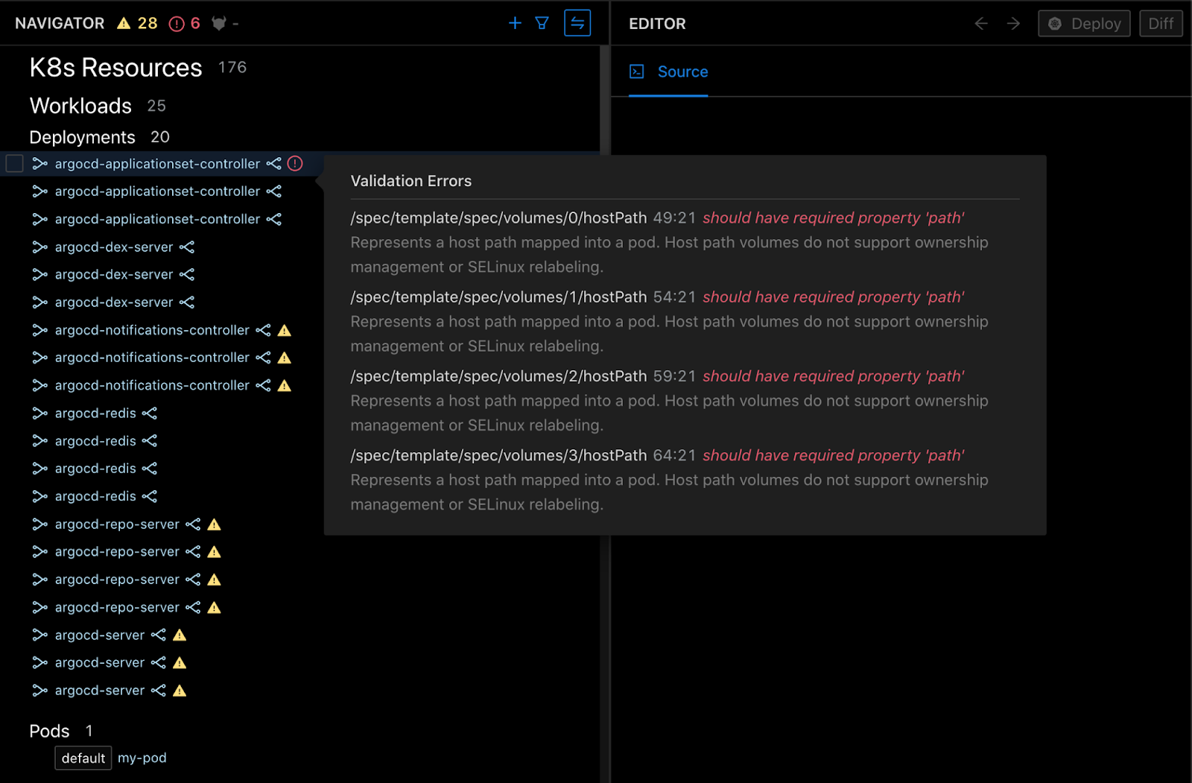
Task: Open error at /spec/template/spec/volumes/3/hostPath
Action: (x=498, y=455)
